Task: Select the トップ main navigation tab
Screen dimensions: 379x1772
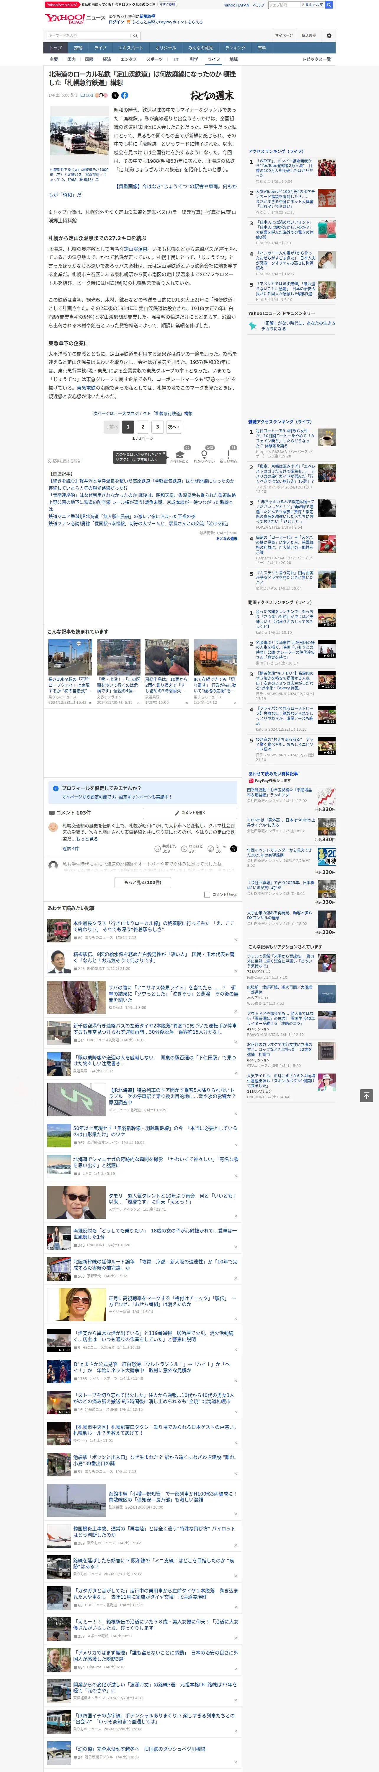Action: tap(56, 48)
